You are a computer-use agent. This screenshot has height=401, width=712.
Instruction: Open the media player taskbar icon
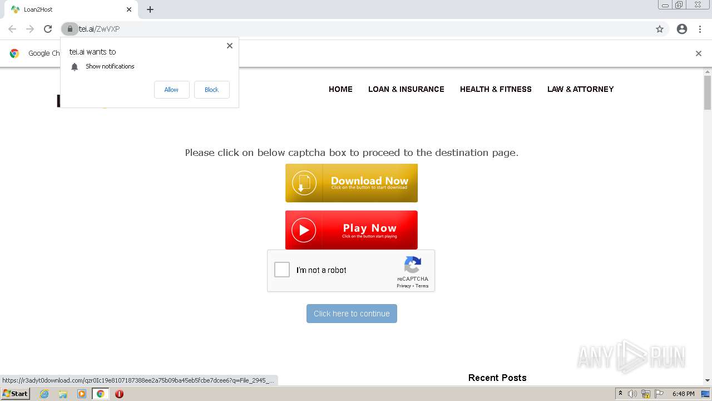[x=82, y=394]
